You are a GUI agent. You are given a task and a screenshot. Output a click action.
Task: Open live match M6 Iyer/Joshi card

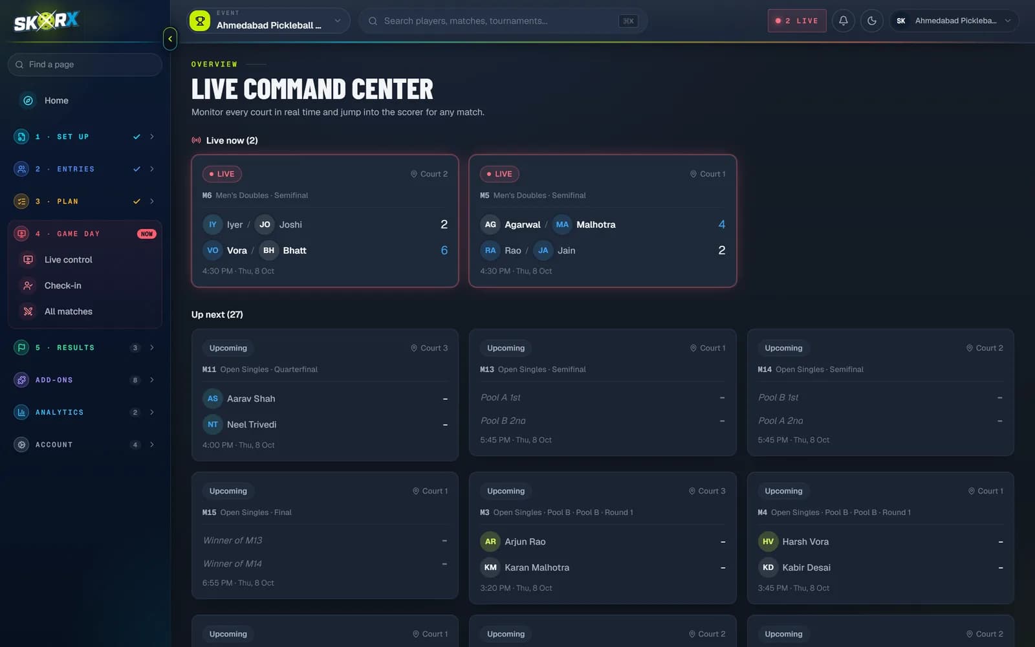point(325,221)
